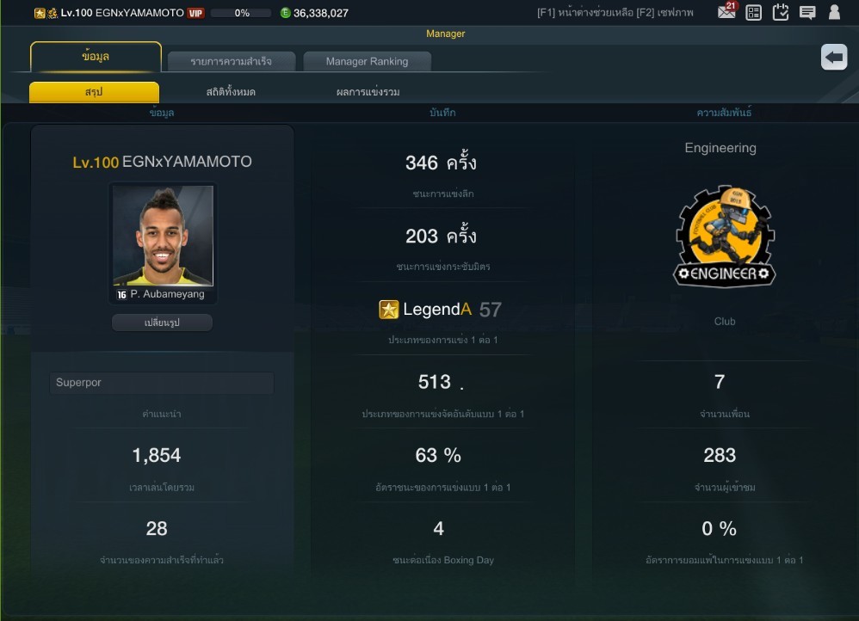The width and height of the screenshot is (859, 621).
Task: Click the VIP badge next to the manager name
Action: tap(195, 13)
